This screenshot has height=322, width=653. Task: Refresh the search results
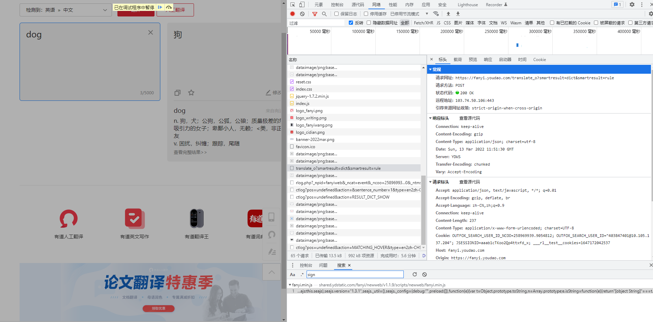click(x=415, y=274)
